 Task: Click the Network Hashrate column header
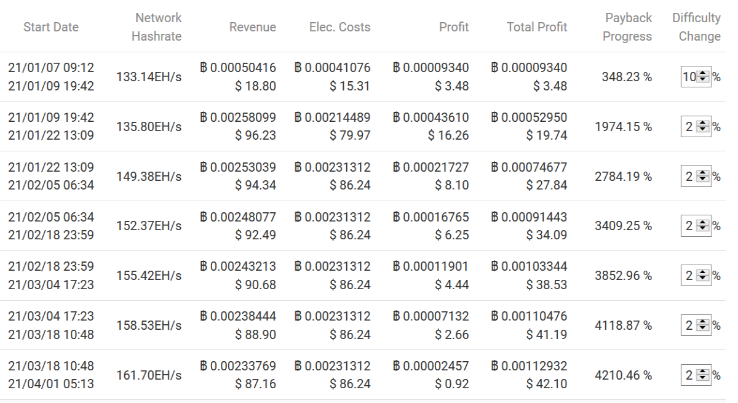(x=158, y=27)
